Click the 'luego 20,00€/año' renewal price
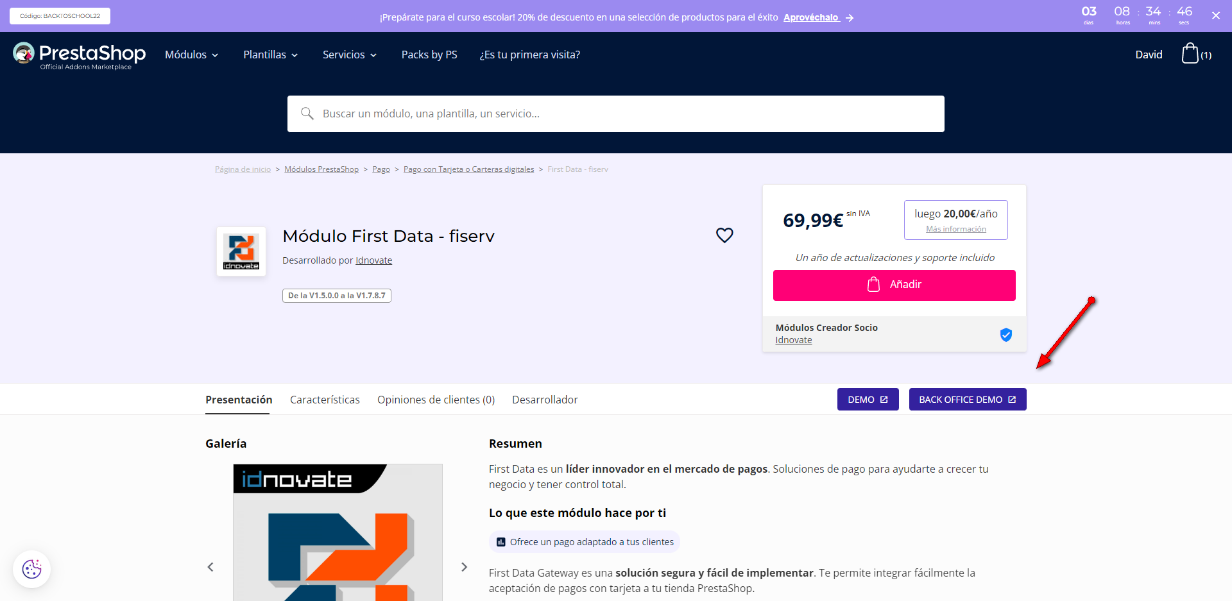This screenshot has height=601, width=1232. (x=956, y=214)
